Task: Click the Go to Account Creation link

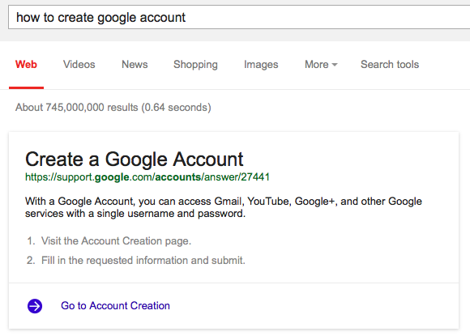Action: (x=115, y=306)
